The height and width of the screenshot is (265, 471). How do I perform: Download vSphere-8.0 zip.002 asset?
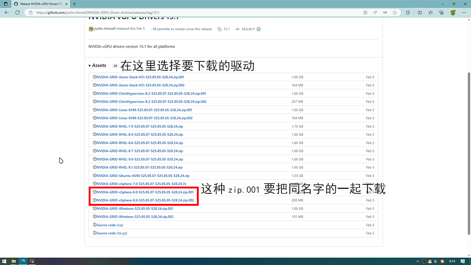coord(145,200)
